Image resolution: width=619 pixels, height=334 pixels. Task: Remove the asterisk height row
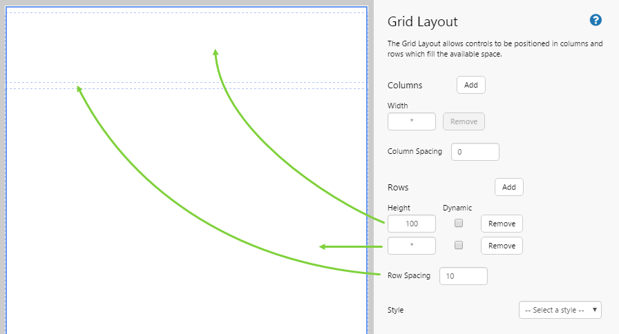(x=502, y=246)
